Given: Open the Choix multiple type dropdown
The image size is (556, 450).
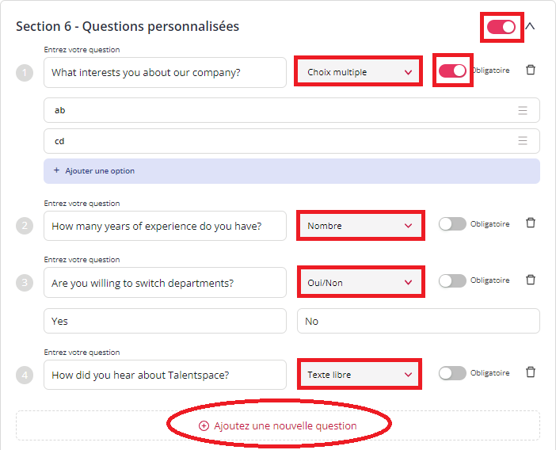Looking at the screenshot, I should coord(358,72).
